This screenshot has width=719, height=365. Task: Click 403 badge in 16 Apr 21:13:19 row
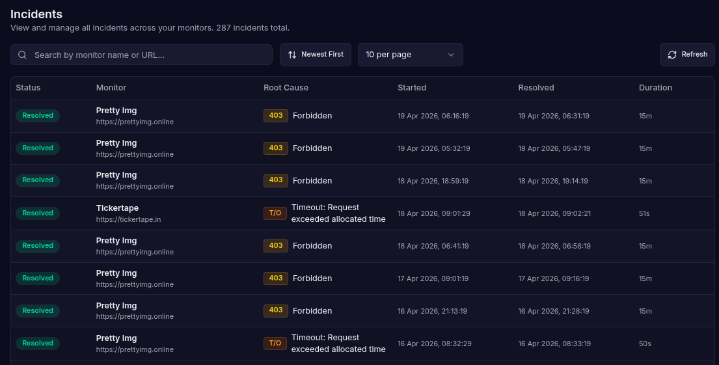click(276, 310)
